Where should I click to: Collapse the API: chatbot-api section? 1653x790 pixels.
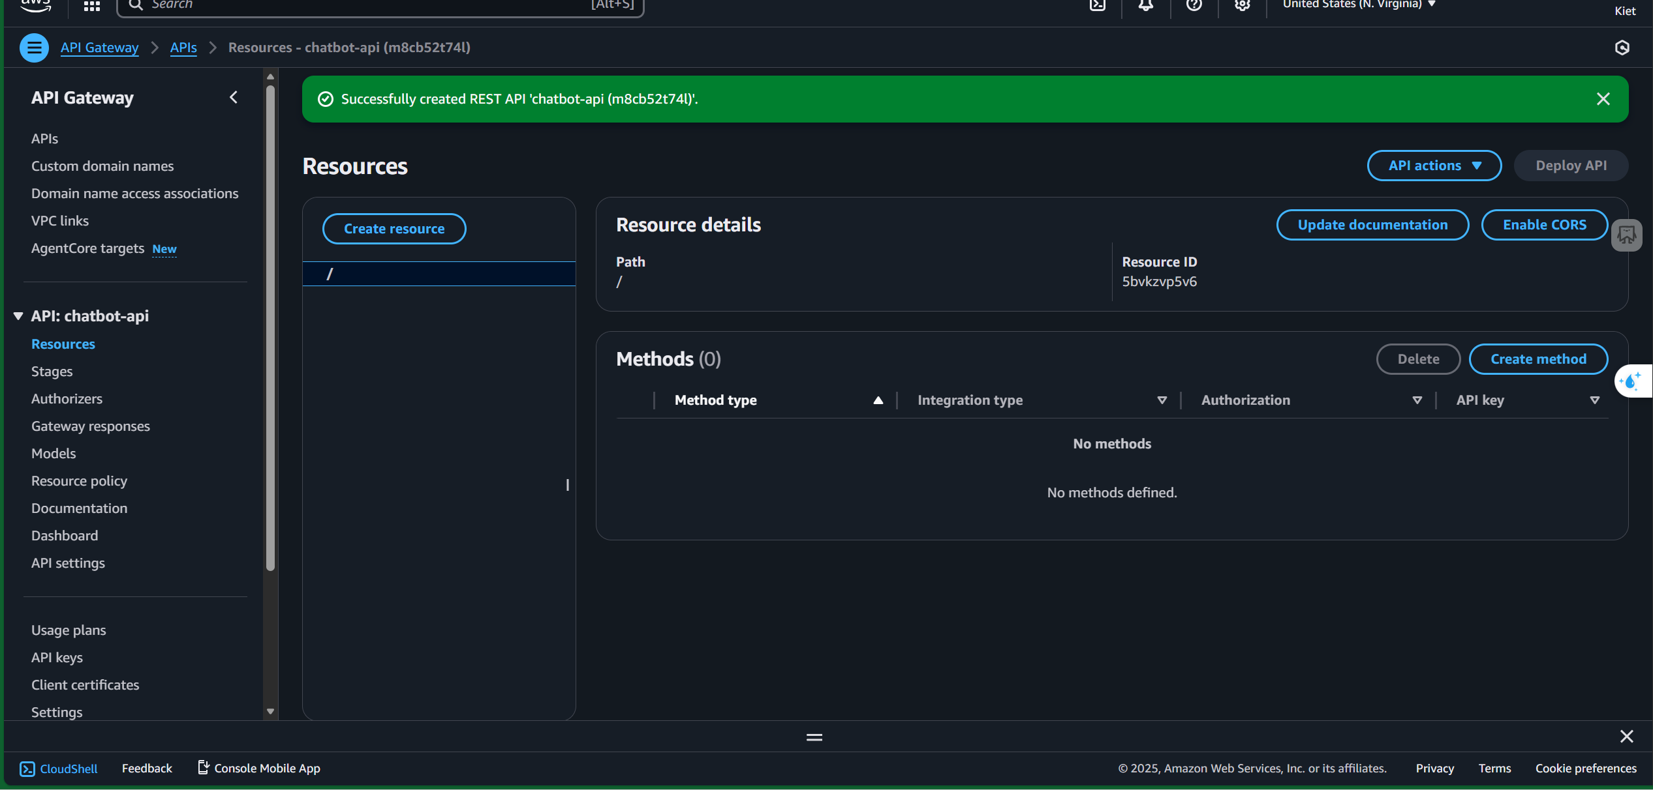point(18,316)
